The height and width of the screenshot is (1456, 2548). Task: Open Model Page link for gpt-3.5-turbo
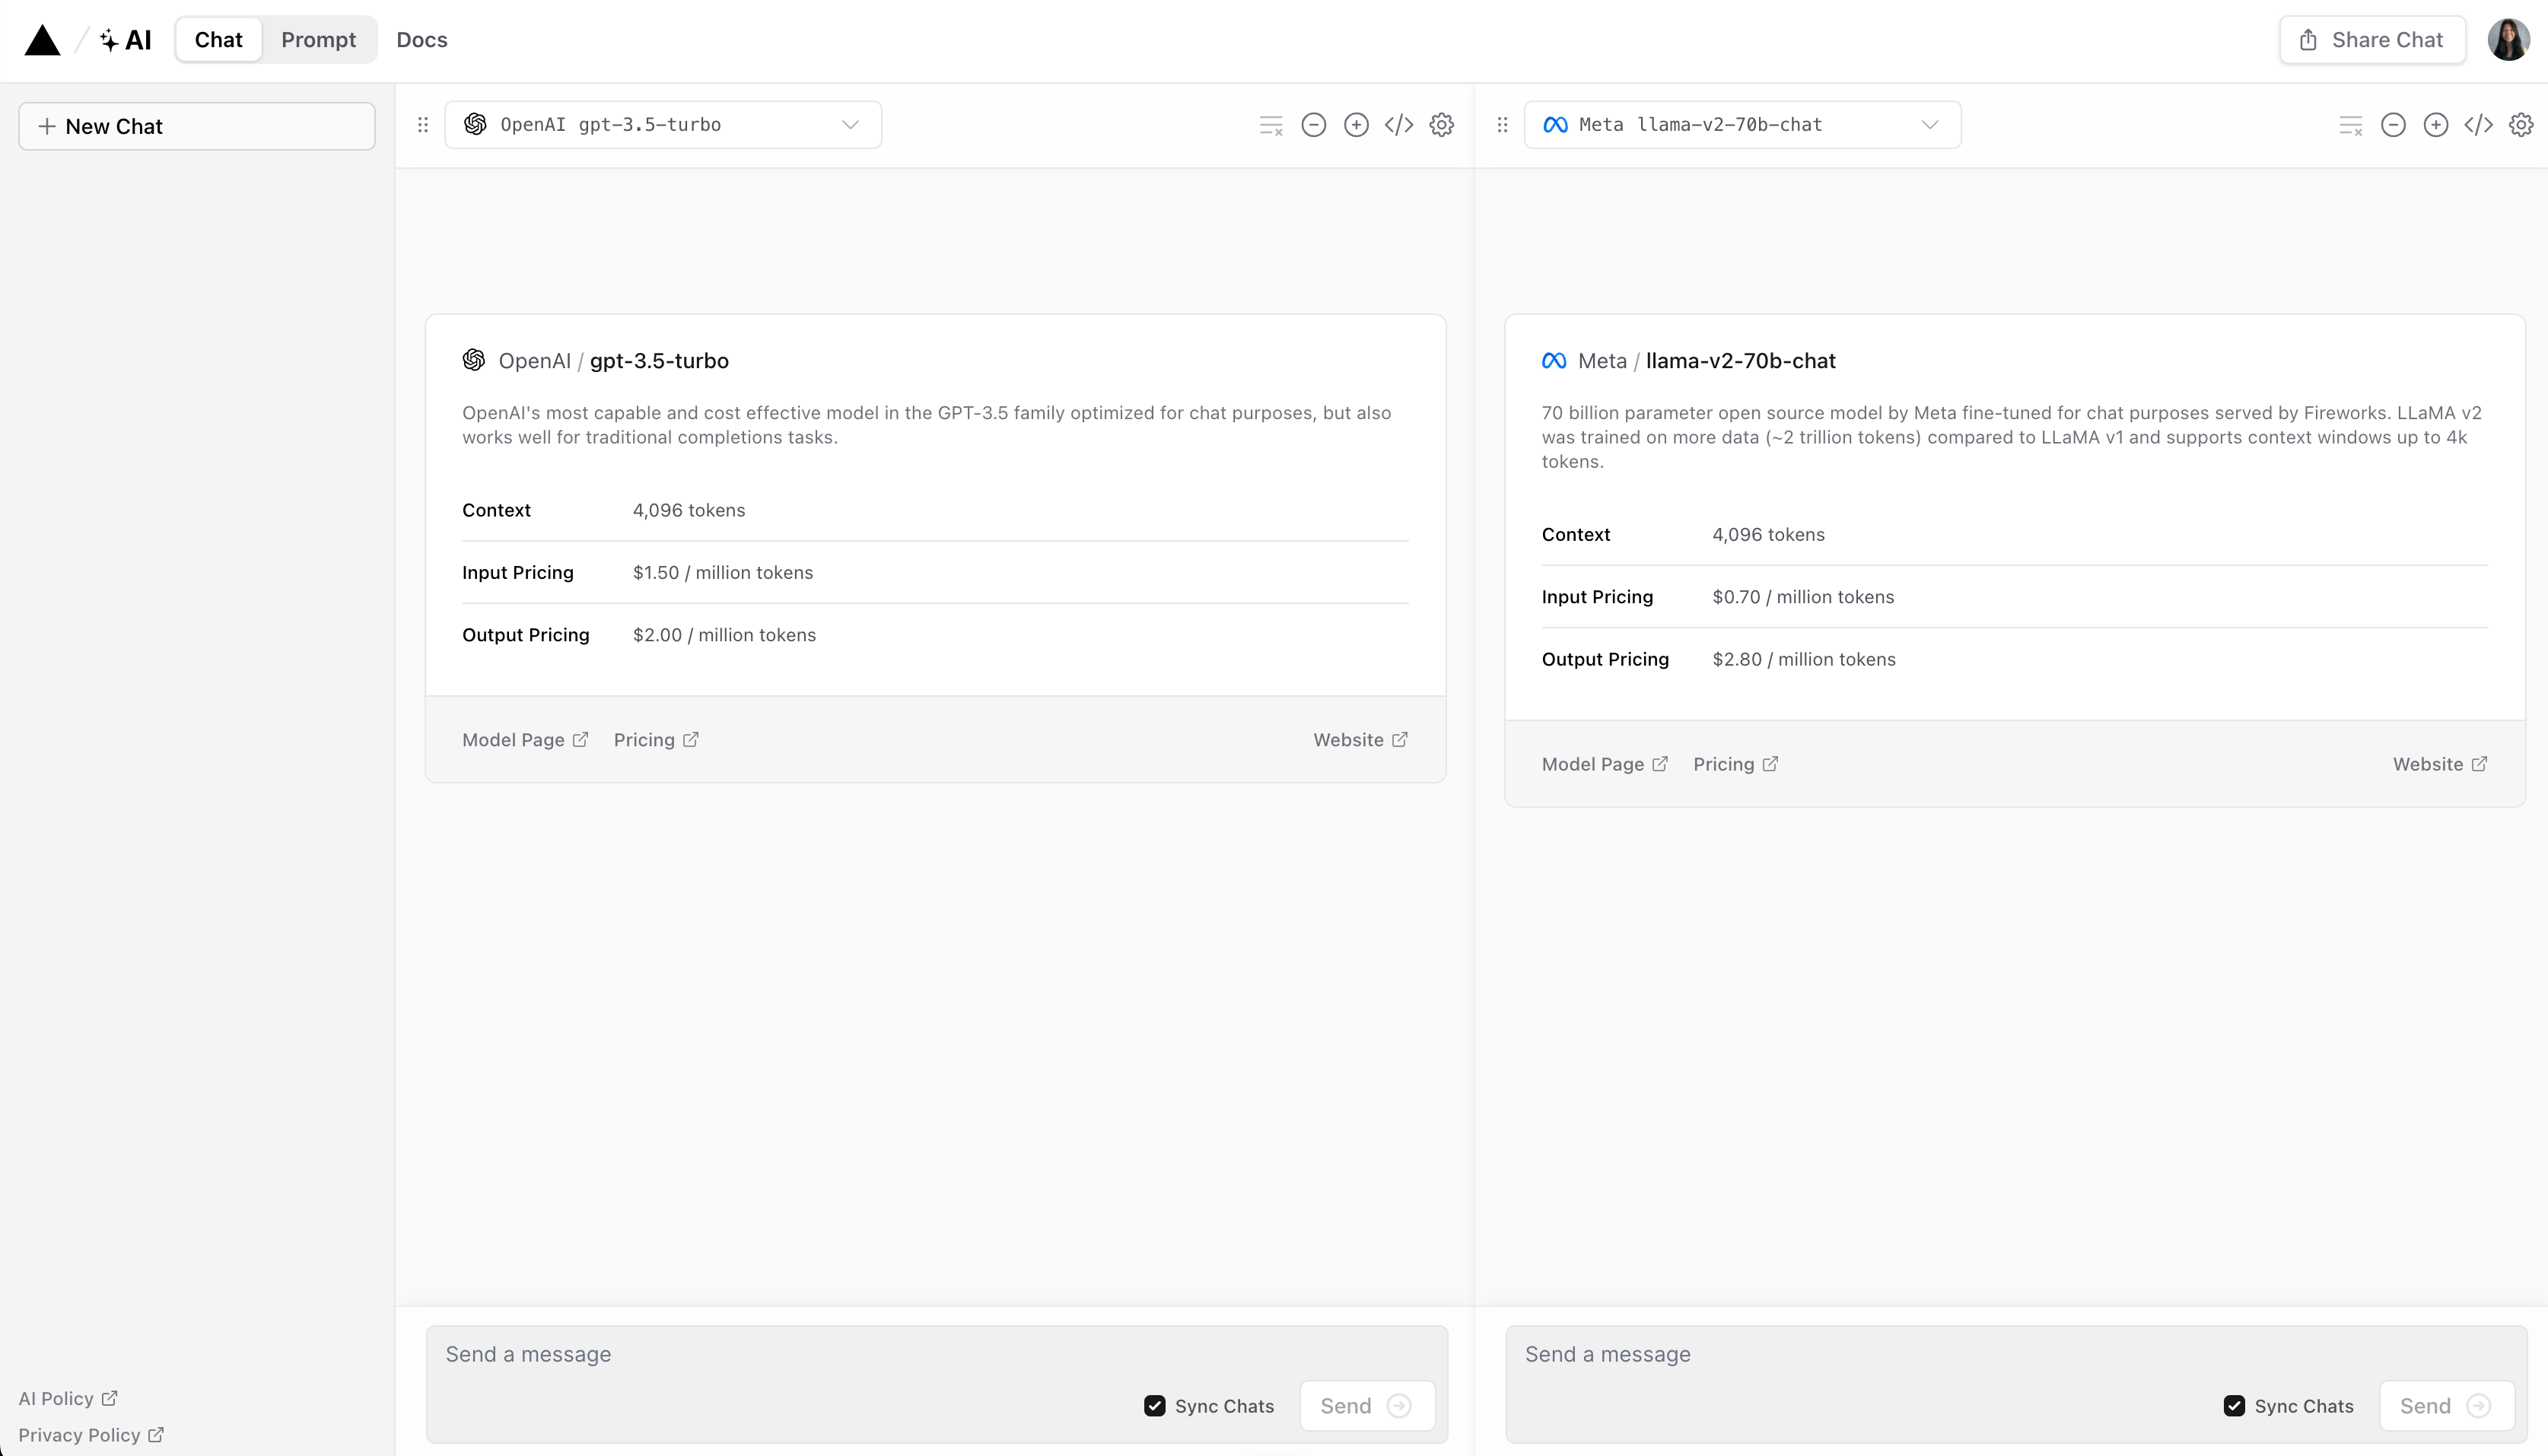(525, 740)
